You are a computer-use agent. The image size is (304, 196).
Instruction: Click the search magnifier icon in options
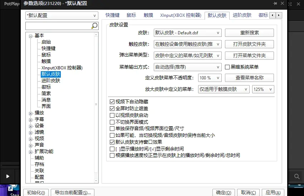[94, 26]
